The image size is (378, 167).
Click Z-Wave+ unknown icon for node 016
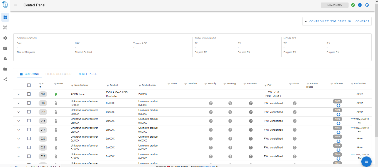(251, 121)
